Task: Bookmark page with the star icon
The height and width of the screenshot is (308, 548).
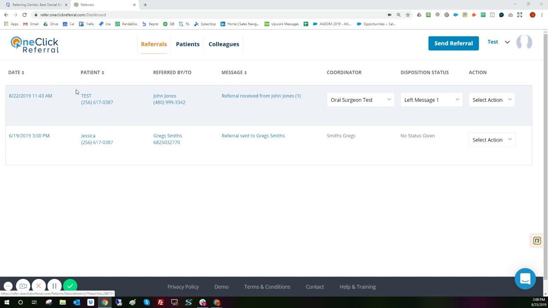Action: point(408,15)
